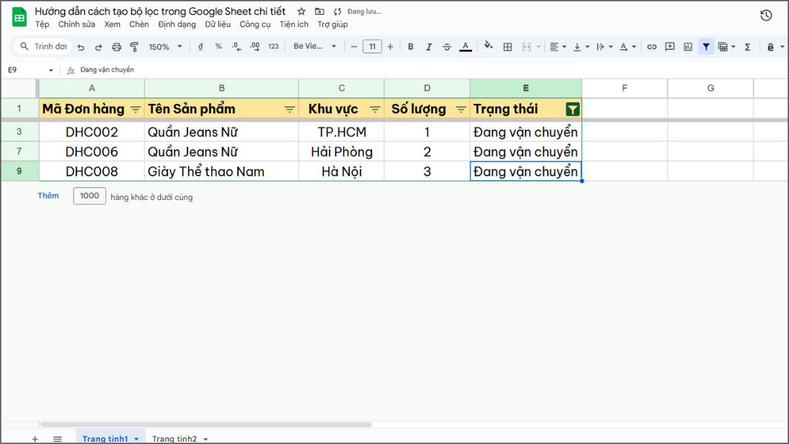Viewport: 789px width, 444px height.
Task: Open the Dữ liệu menu
Action: click(x=218, y=24)
